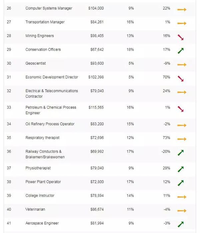
Task: Click the red down arrow for Mining Engineers
Action: [181, 37]
